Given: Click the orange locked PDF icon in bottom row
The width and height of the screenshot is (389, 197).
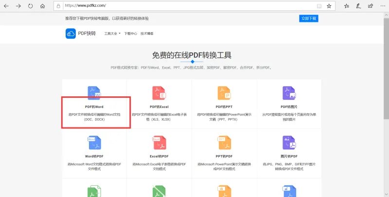Looking at the screenshot, I should point(224,191).
